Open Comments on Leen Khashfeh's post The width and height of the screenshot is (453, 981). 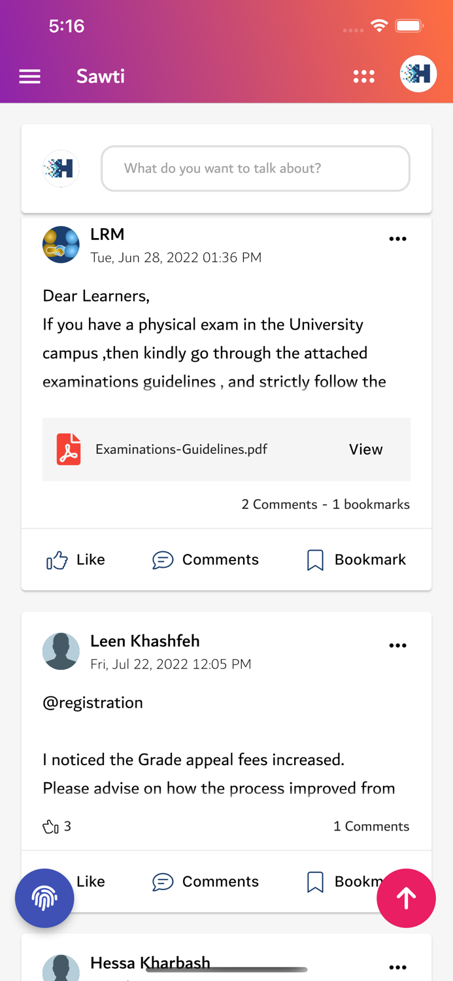click(206, 882)
